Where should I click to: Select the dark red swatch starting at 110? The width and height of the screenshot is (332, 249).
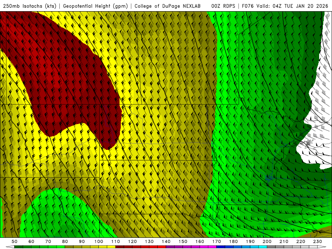[x=120, y=247]
